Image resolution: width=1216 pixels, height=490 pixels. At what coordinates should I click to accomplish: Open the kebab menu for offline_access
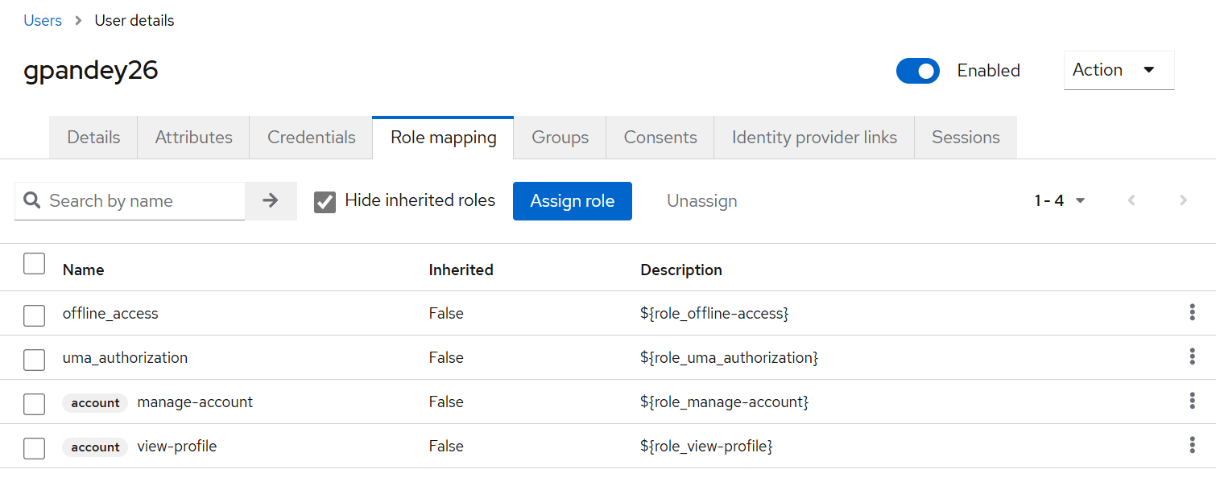click(x=1193, y=312)
